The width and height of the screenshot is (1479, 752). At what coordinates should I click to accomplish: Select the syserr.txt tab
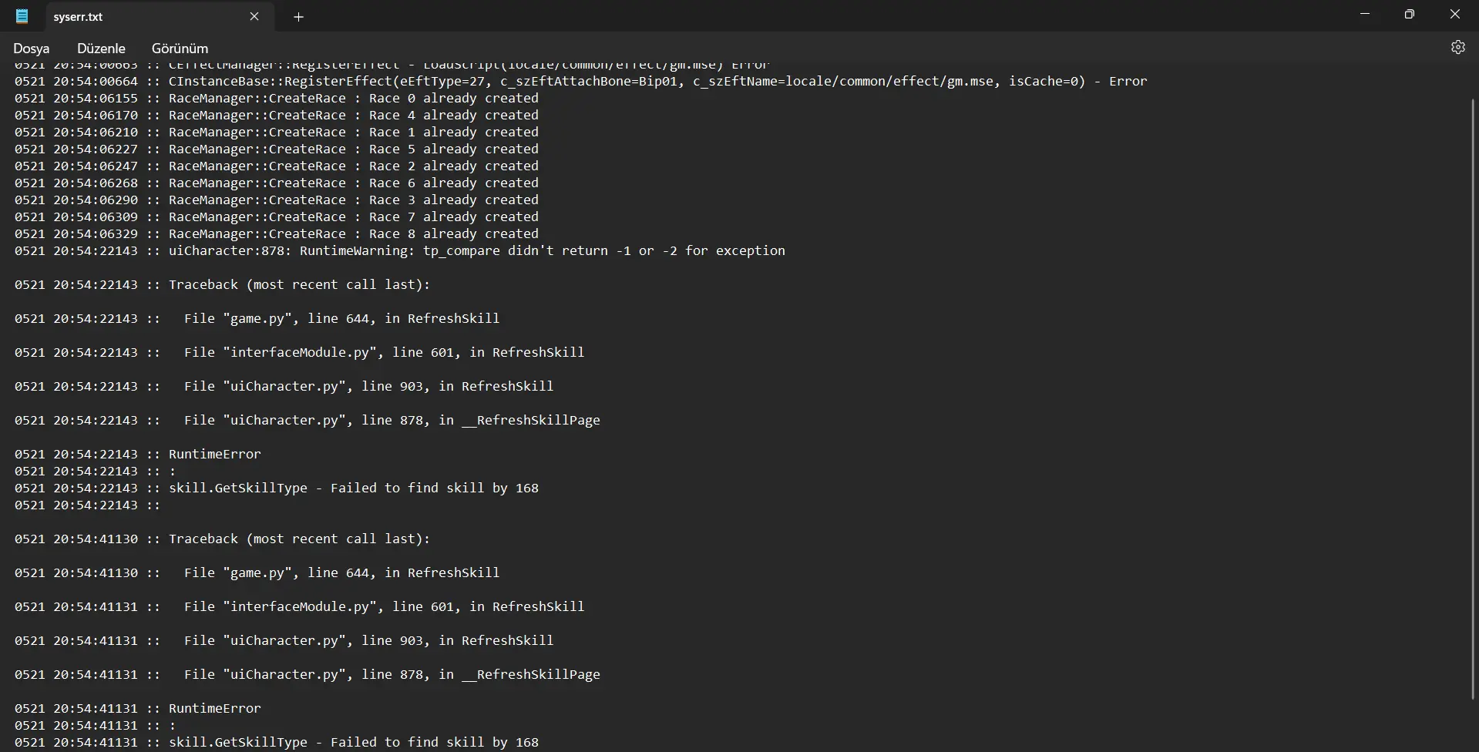pyautogui.click(x=139, y=17)
